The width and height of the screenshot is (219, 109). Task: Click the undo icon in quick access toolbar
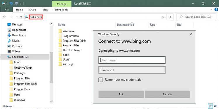point(11,3)
